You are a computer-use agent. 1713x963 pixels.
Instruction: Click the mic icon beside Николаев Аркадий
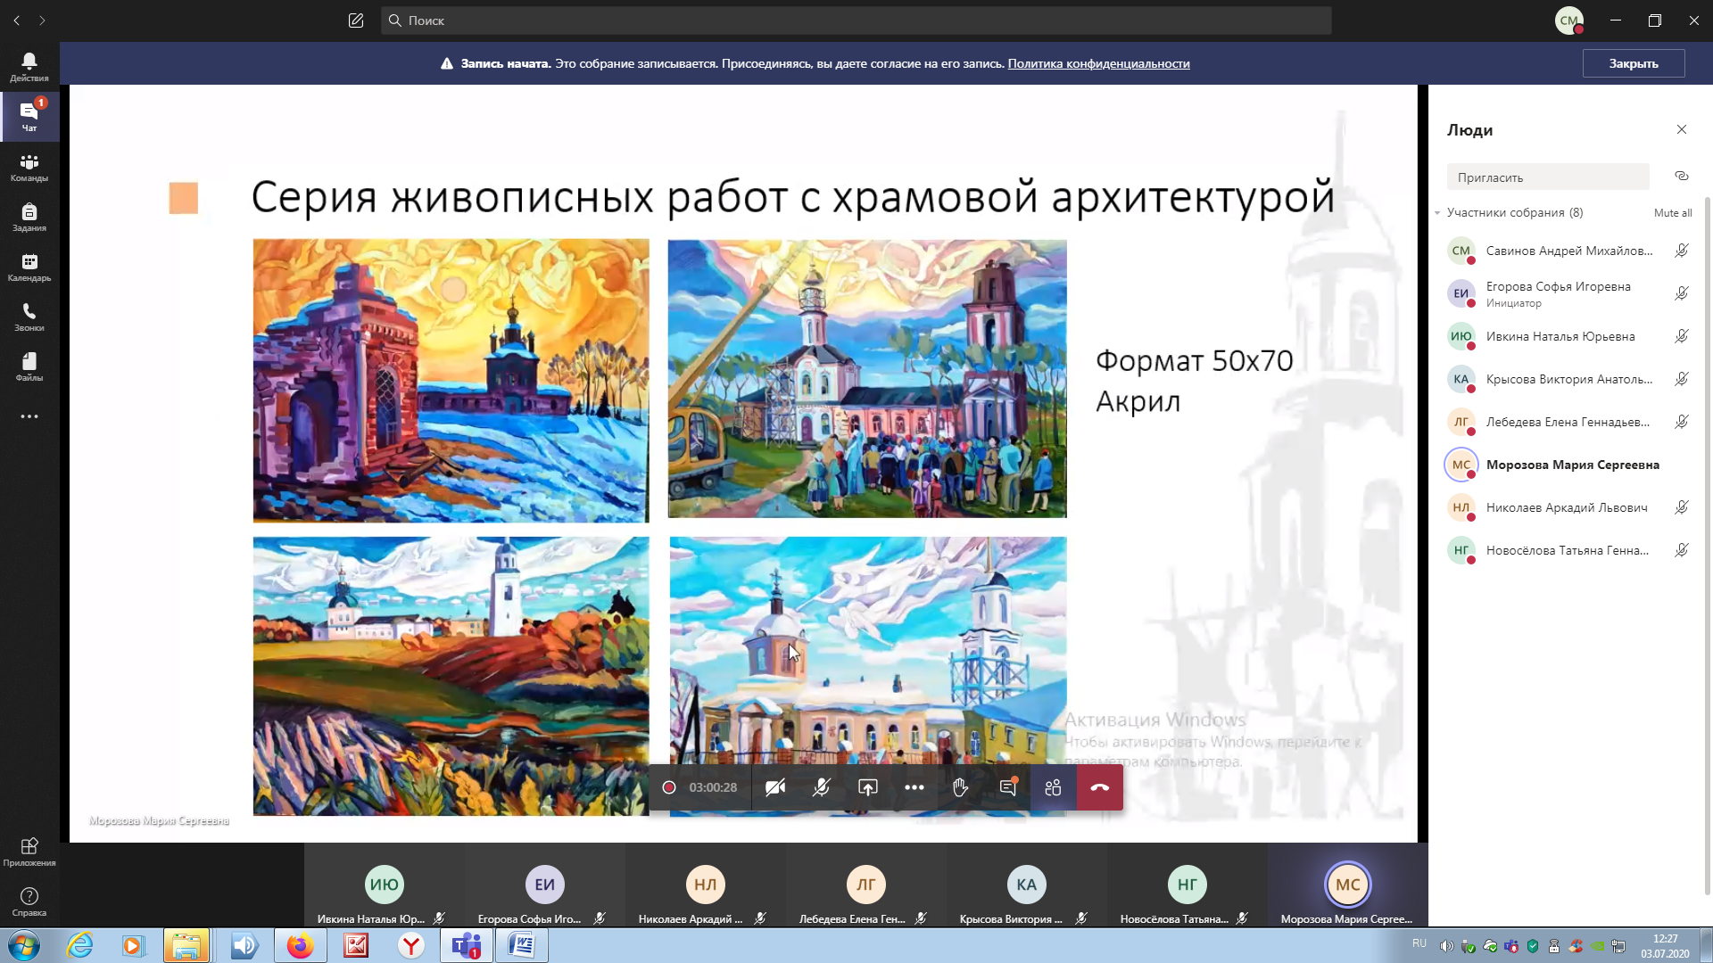coord(1682,507)
